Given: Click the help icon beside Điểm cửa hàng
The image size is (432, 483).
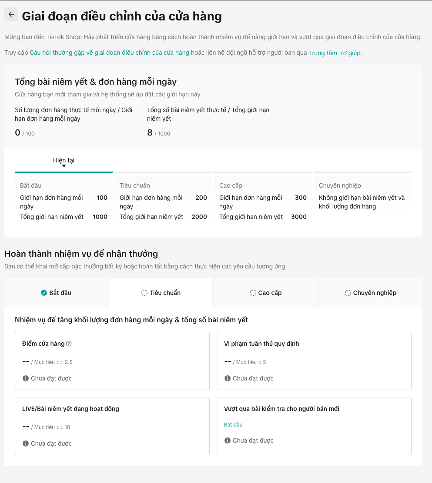Looking at the screenshot, I should 69,344.
